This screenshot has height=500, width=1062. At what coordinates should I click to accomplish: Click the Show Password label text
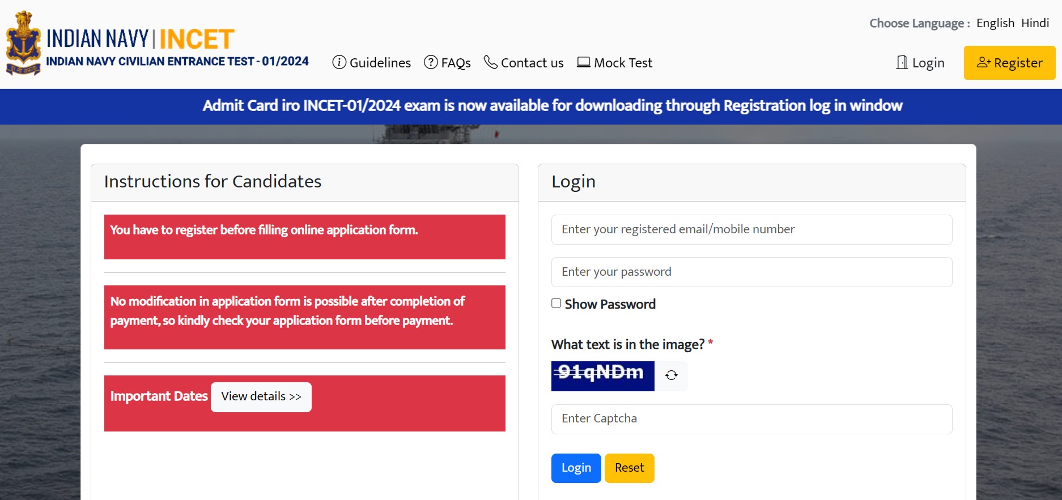click(610, 304)
